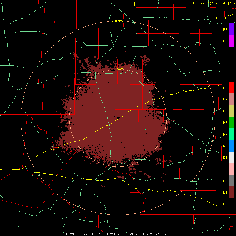Click the DS white legend swatch
Viewport: 236px width, 236px height.
232,157
